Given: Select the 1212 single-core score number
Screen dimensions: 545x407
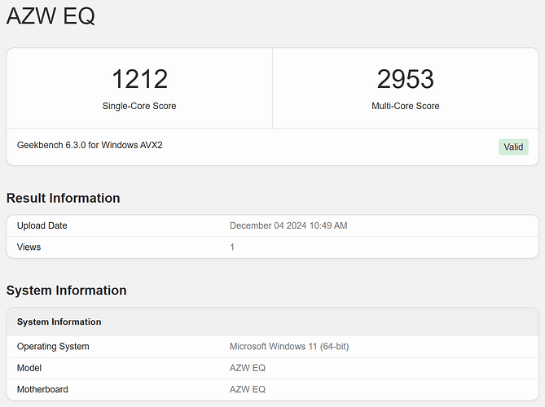Looking at the screenshot, I should [x=139, y=79].
